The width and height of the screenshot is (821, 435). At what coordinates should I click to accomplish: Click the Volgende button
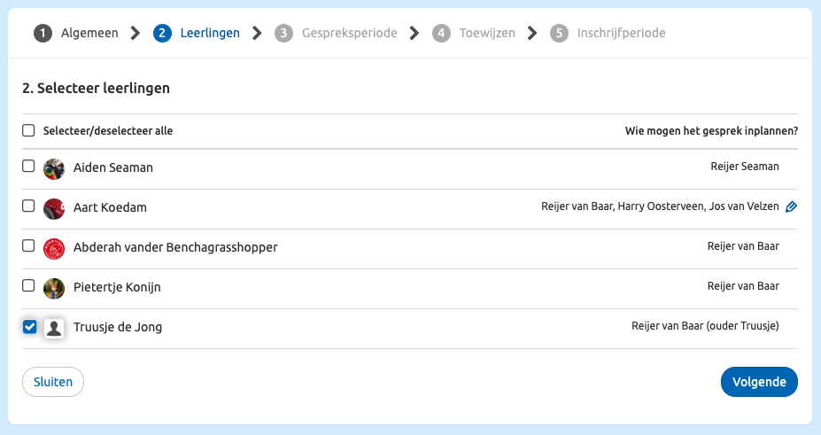point(759,382)
